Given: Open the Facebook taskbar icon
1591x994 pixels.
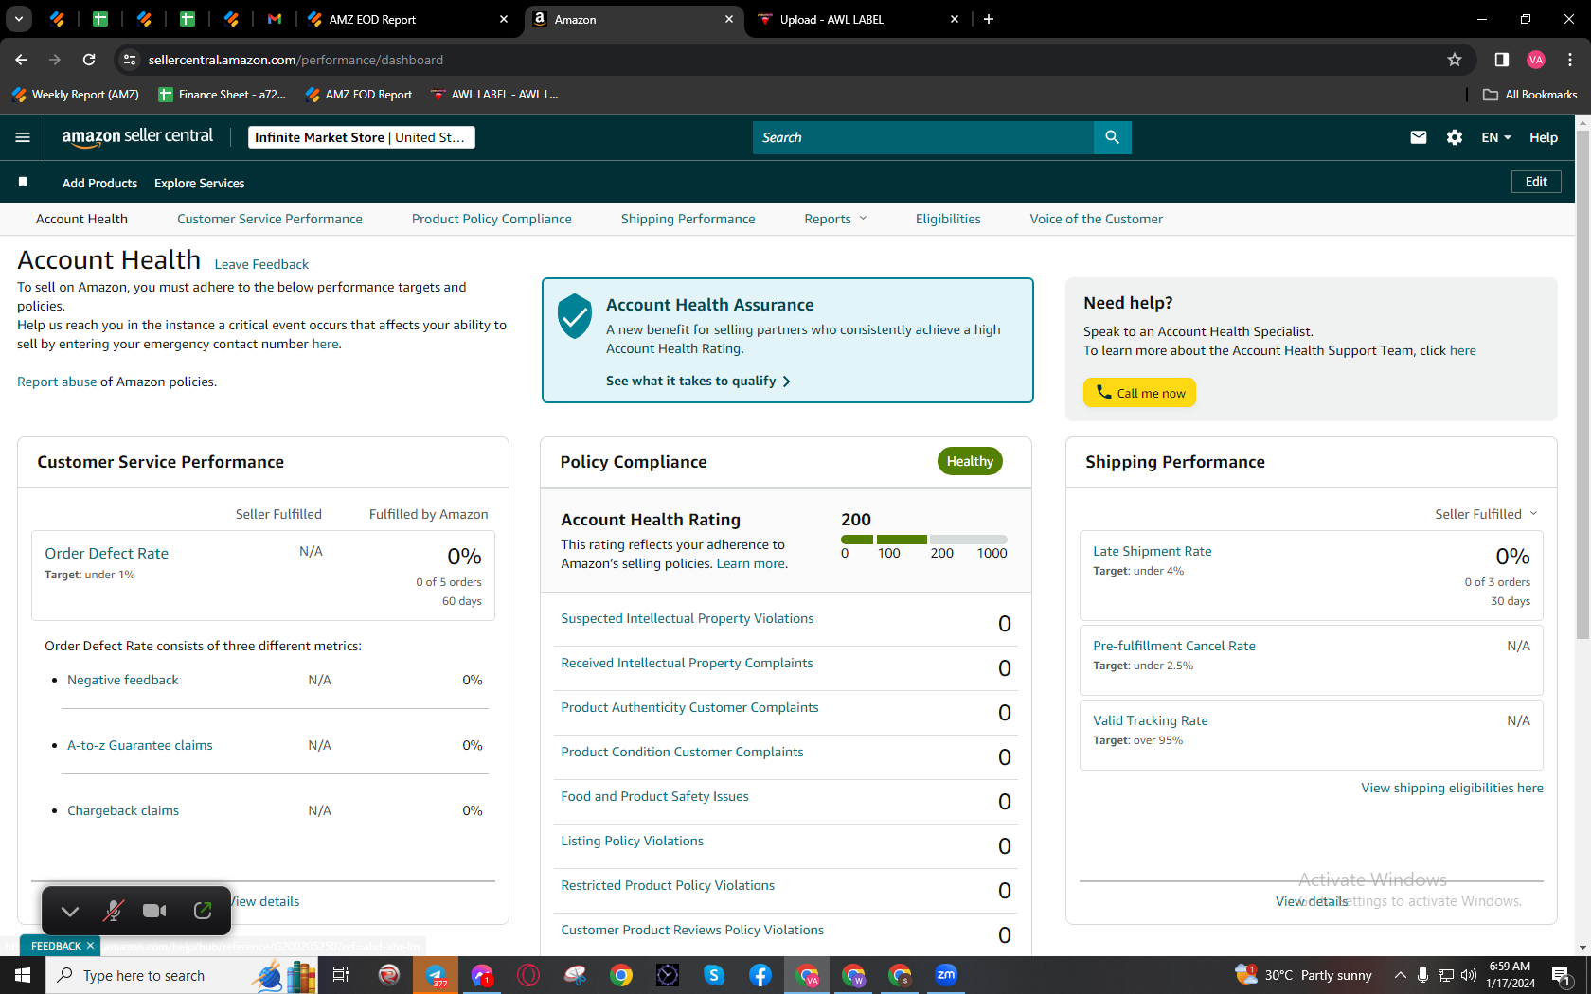Looking at the screenshot, I should pos(760,975).
